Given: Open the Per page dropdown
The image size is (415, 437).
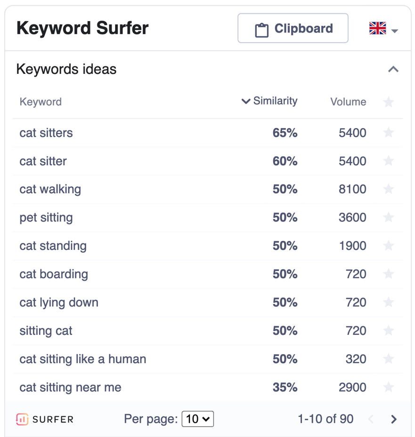Looking at the screenshot, I should pyautogui.click(x=198, y=419).
